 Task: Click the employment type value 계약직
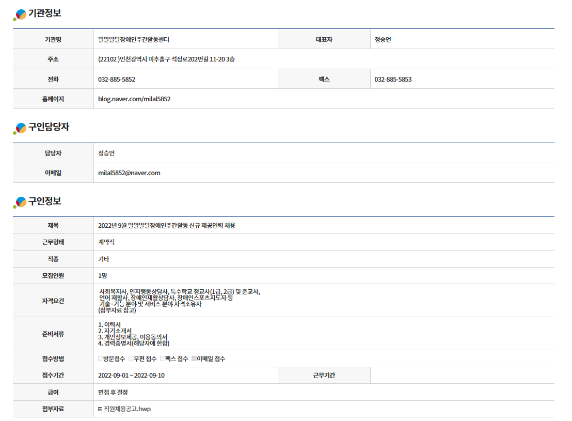tap(106, 242)
